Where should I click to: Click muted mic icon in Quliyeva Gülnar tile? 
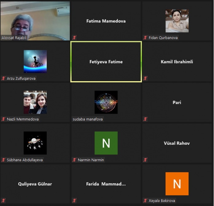pos(3,200)
